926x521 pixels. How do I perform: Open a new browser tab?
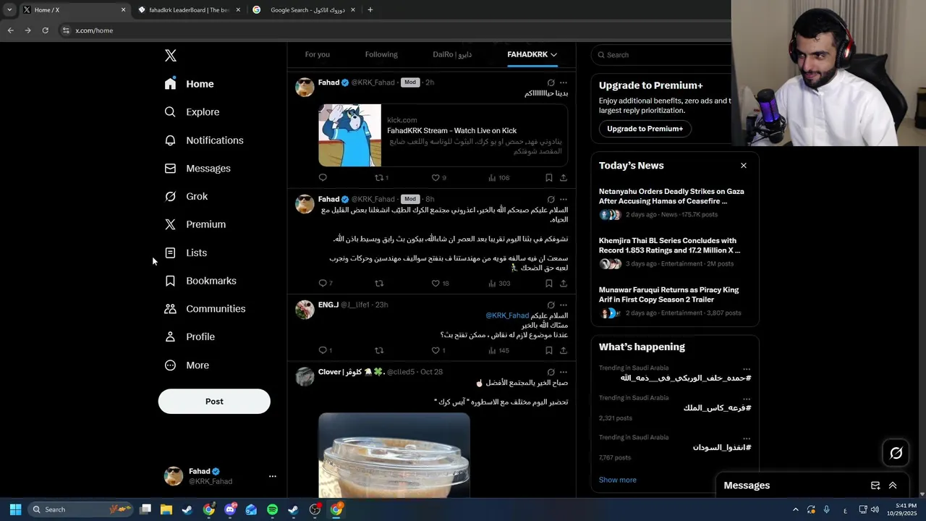tap(370, 10)
